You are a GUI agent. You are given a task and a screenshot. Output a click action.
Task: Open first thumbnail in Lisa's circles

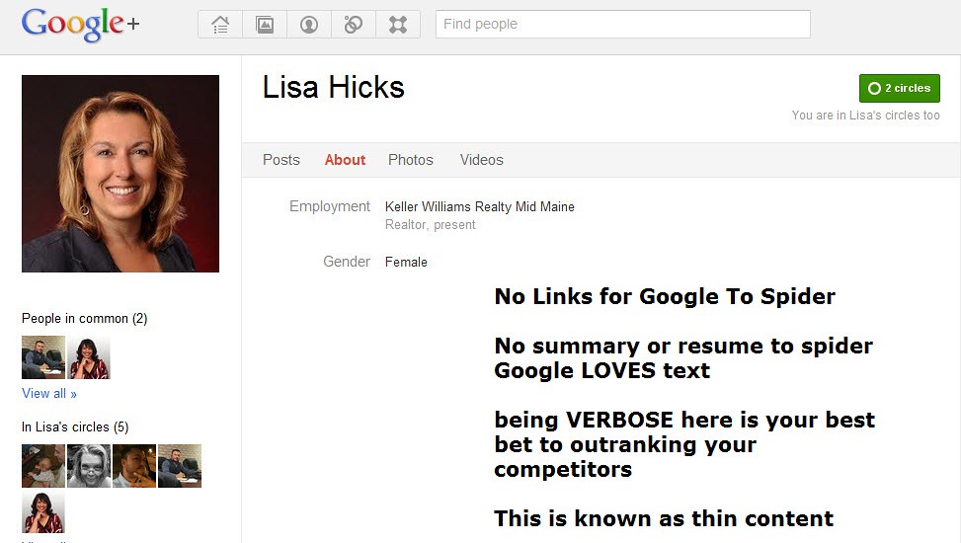pos(42,466)
